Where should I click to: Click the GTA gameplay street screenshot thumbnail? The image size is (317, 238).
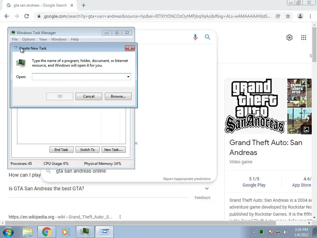(x=299, y=121)
